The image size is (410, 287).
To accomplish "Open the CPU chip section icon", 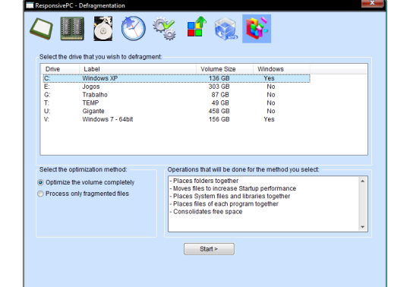I will click(x=41, y=29).
